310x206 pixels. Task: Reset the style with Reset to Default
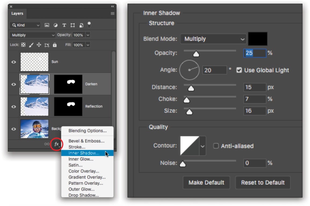[263, 182]
